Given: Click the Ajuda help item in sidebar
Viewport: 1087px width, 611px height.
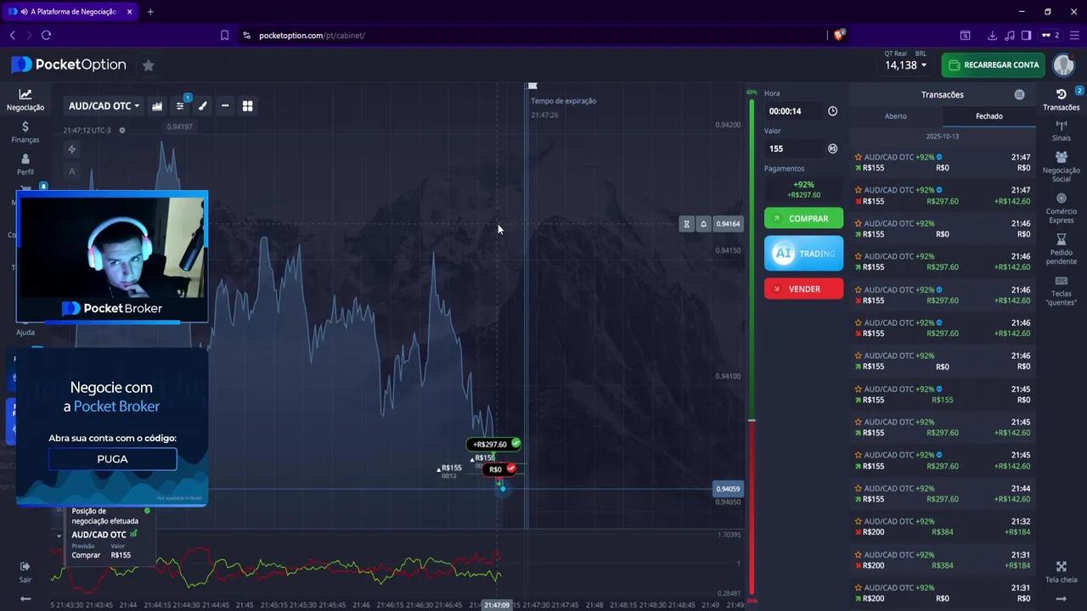Looking at the screenshot, I should [x=25, y=333].
